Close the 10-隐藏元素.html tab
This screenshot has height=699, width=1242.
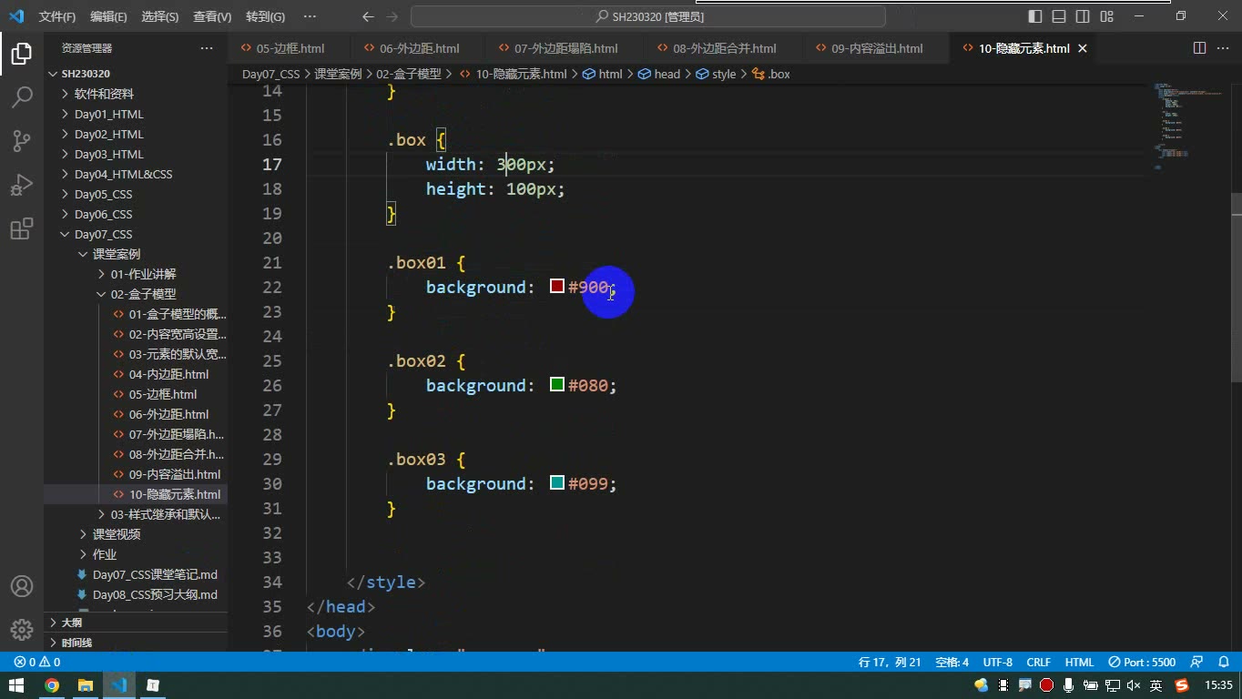click(1083, 48)
